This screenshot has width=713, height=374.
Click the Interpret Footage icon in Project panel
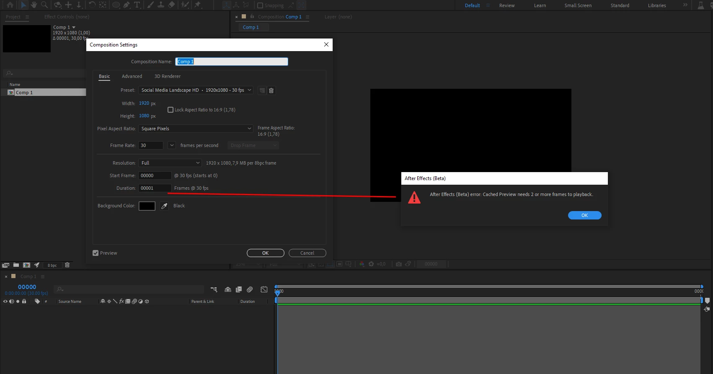[6, 265]
